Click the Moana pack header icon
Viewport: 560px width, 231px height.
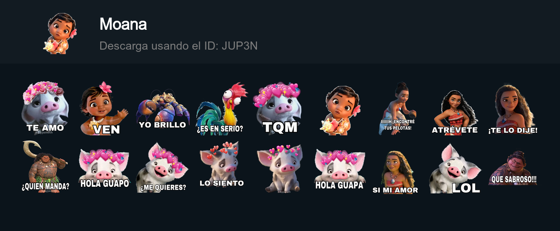click(x=60, y=33)
